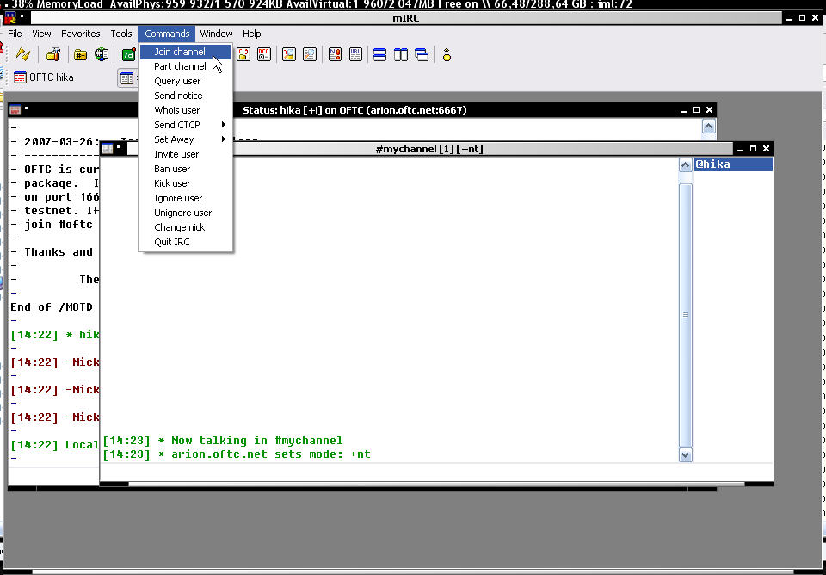
Task: Switch to OFTC hika switchbar button
Action: click(x=44, y=77)
